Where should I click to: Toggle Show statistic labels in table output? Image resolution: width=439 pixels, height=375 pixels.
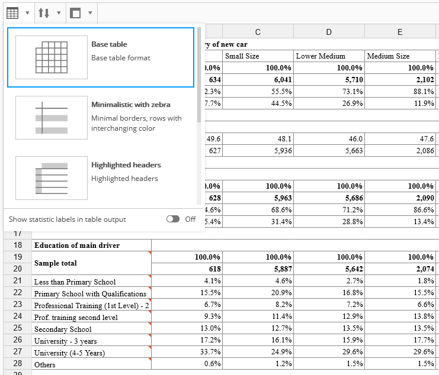[x=173, y=219]
